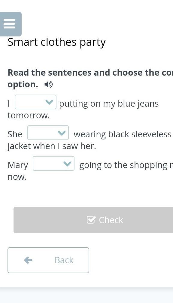Viewport: 173px width, 303px height.
Task: Click the Check button
Action: (93, 220)
